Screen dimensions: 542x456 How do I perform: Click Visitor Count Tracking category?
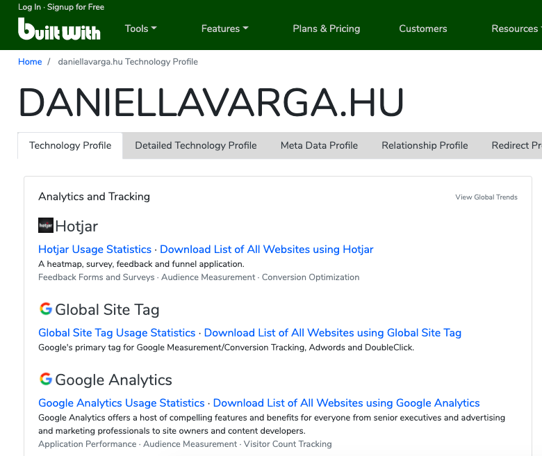(288, 444)
